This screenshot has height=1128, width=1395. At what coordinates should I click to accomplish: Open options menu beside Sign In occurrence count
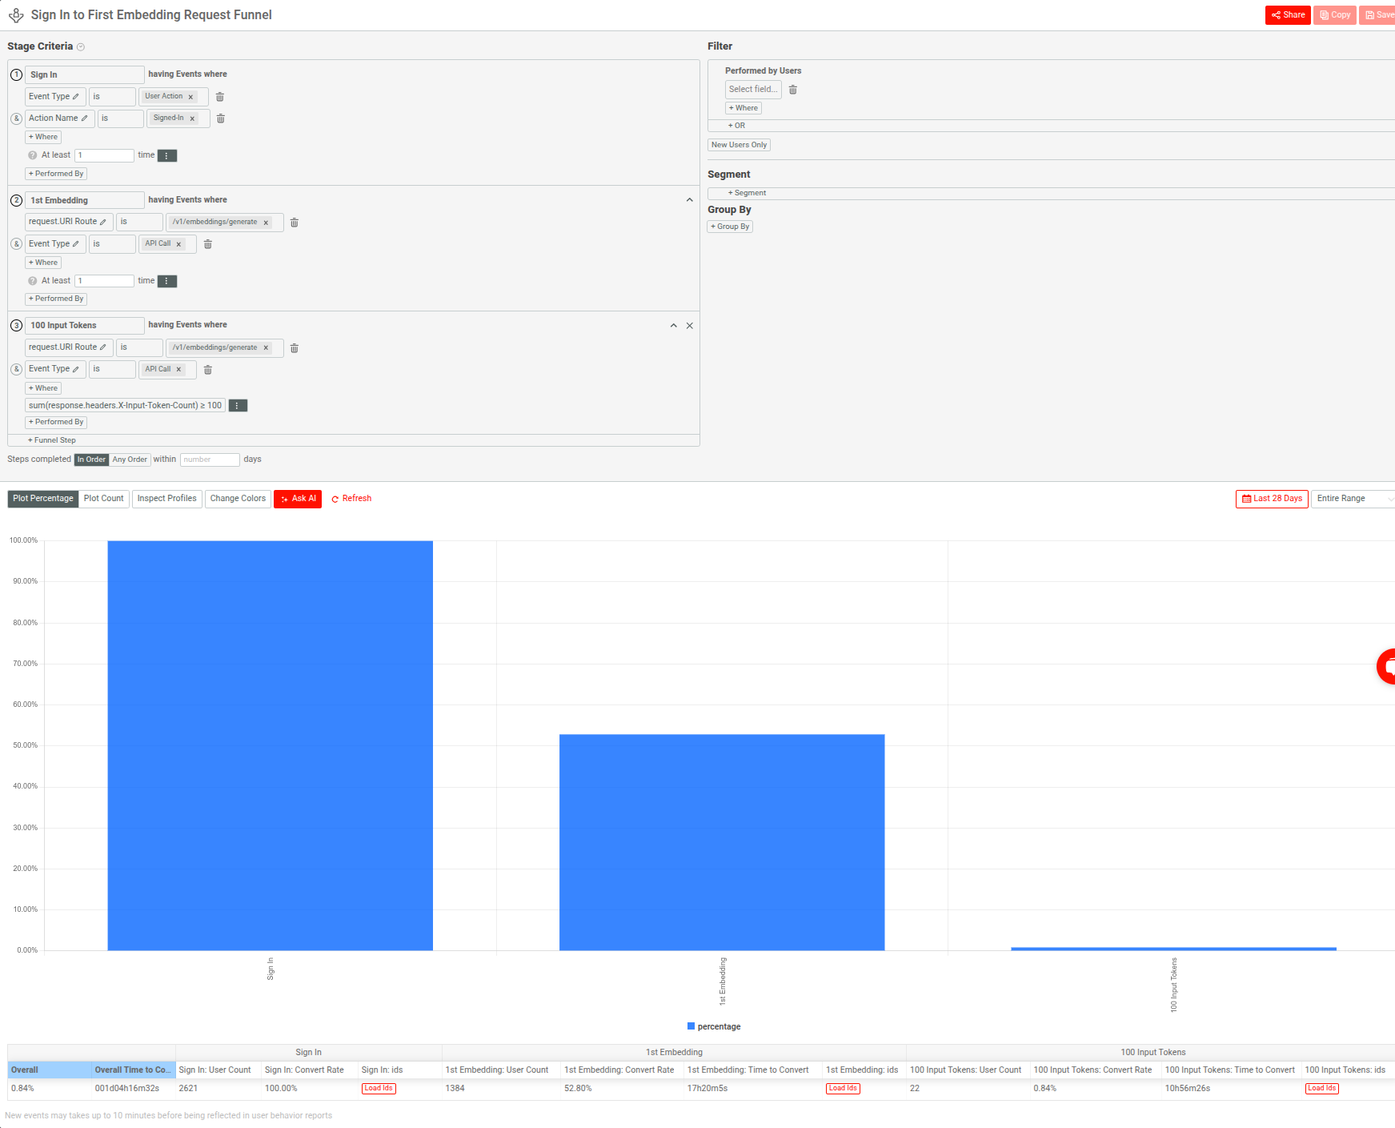(166, 155)
